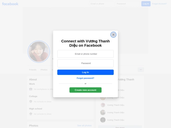This screenshot has width=171, height=128.
Task: Focus the dialog Password field
Action: click(85, 63)
